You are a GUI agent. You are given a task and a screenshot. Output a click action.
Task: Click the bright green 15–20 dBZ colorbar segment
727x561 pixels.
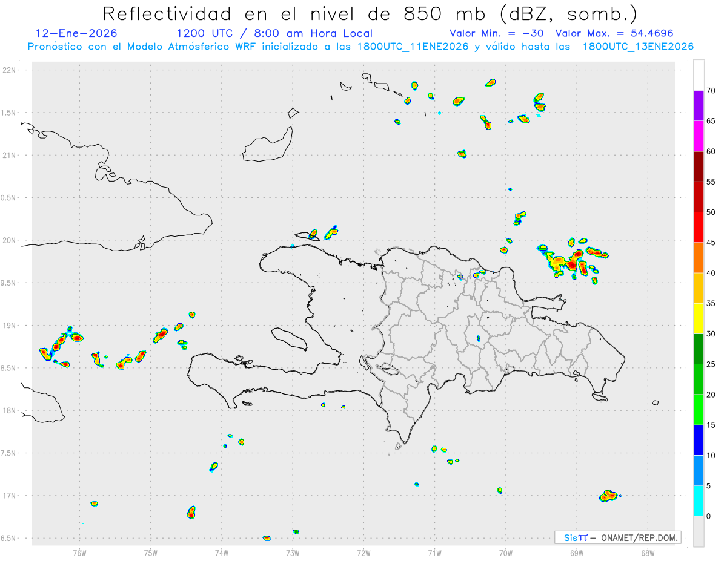(699, 410)
